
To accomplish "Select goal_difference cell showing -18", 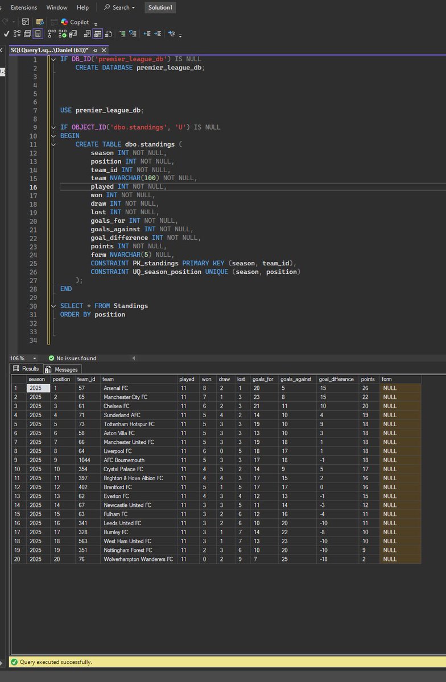I will [337, 559].
